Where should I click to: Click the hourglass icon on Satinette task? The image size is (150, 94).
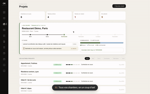[24, 49]
